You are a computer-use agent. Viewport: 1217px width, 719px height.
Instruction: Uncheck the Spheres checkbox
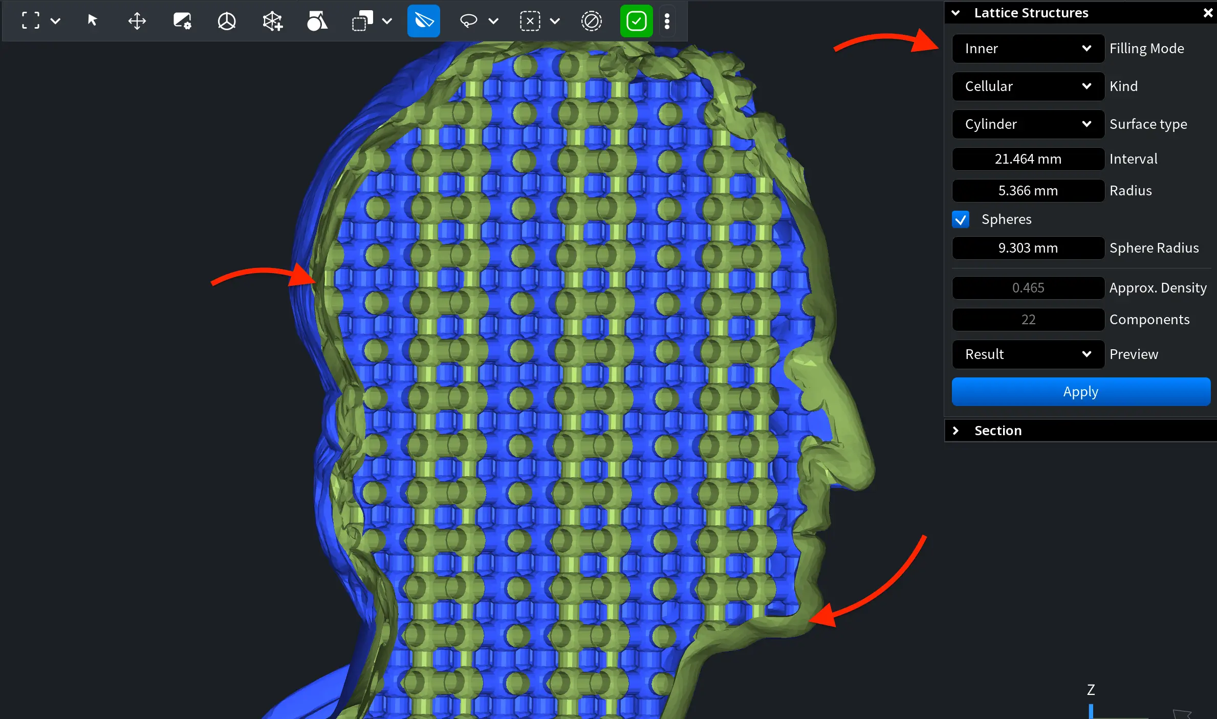961,219
